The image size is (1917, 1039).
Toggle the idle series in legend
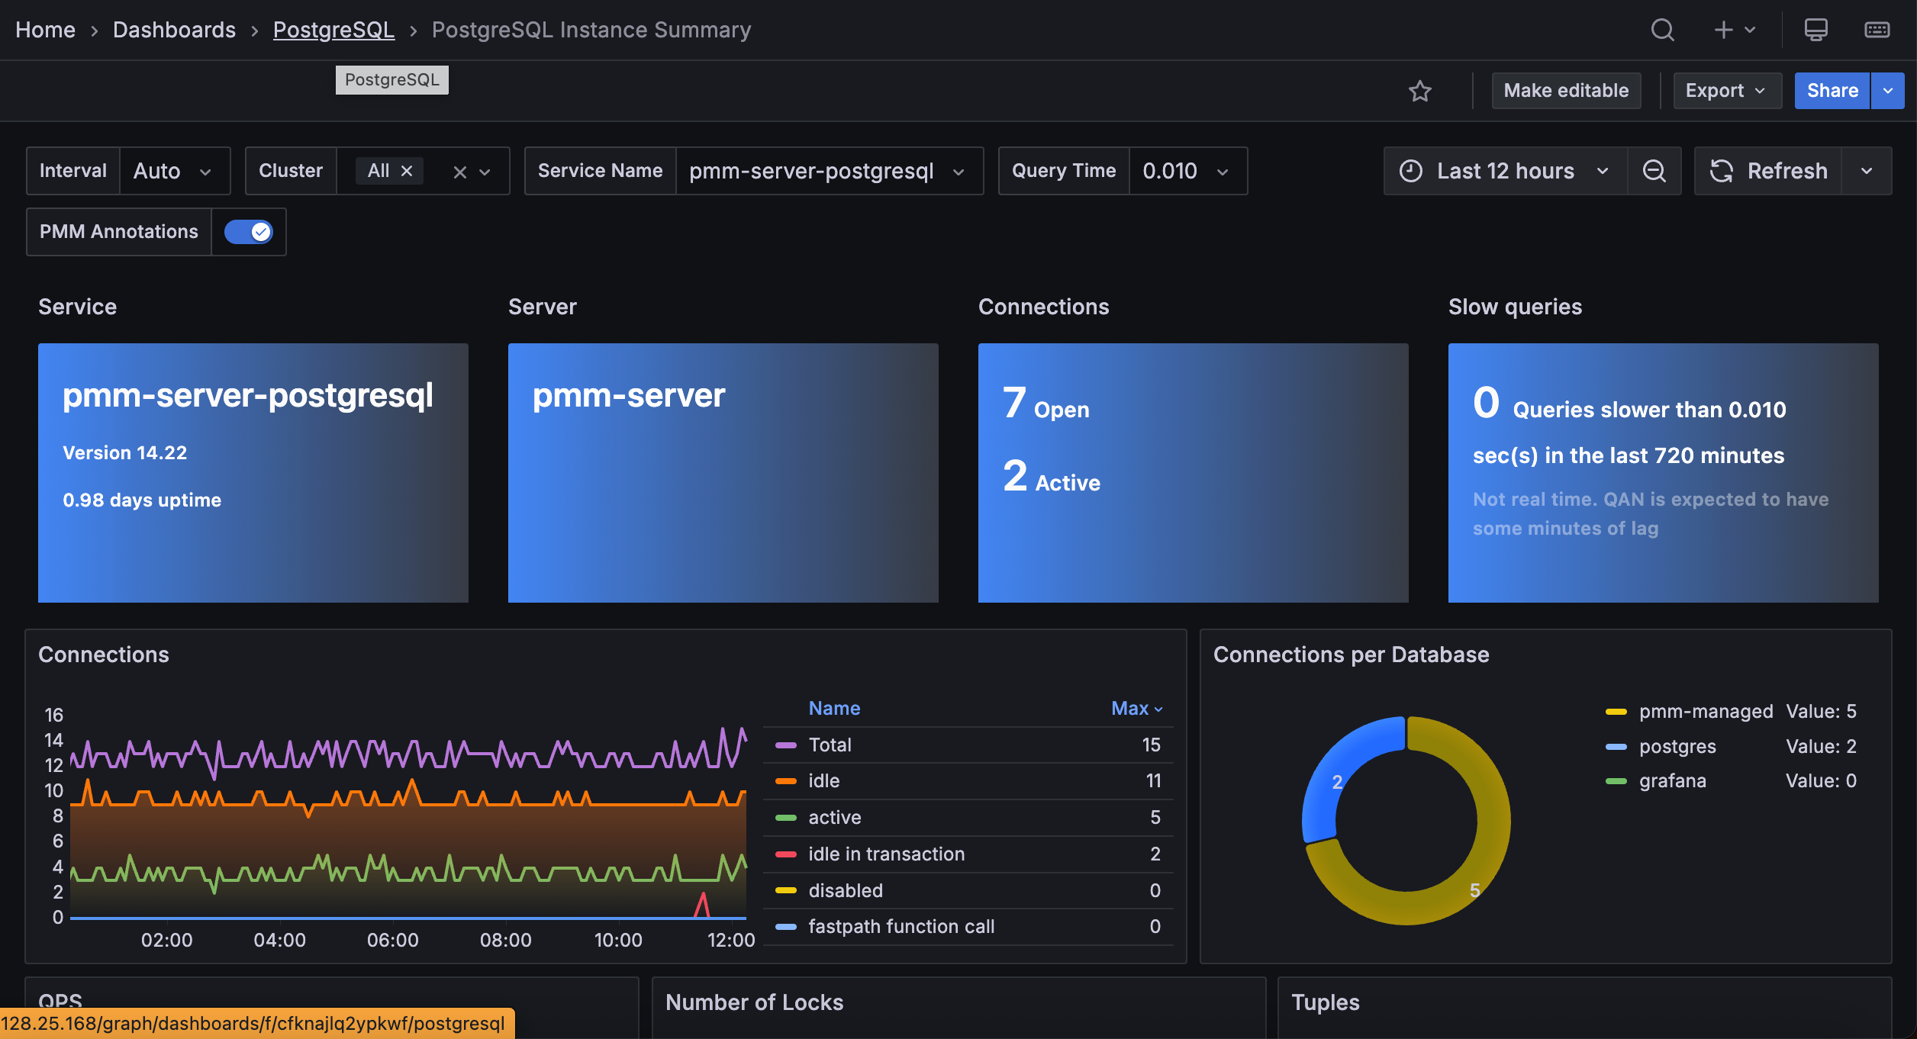tap(823, 781)
